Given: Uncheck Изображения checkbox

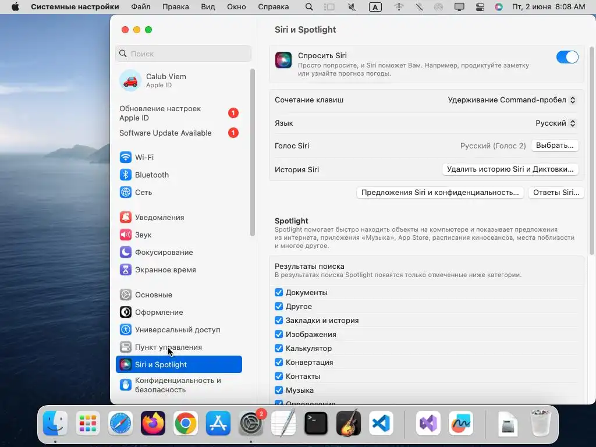Looking at the screenshot, I should pos(279,334).
